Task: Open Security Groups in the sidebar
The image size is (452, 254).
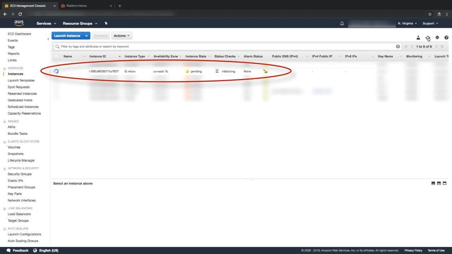Action: (20, 174)
